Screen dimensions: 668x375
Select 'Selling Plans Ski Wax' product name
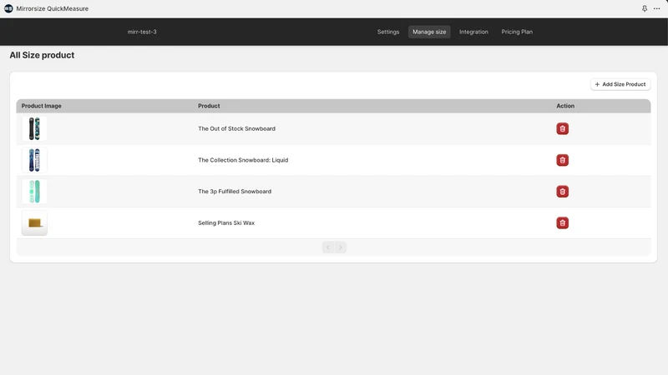226,222
